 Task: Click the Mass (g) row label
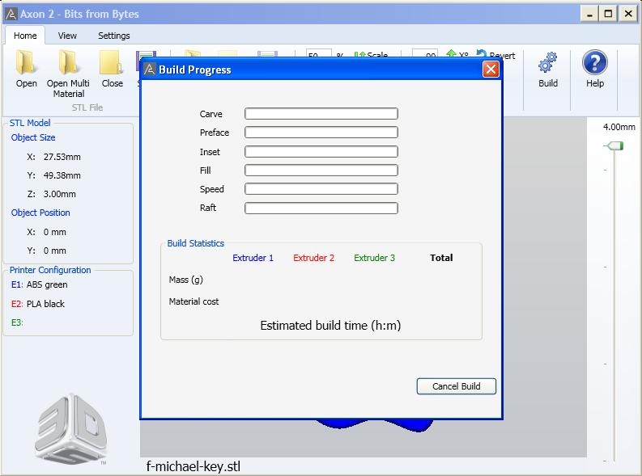186,280
